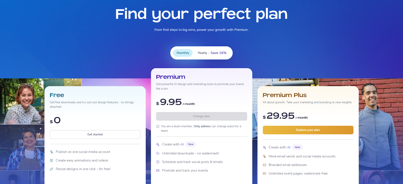Click the cloud download icon for unlimited downloads
The height and width of the screenshot is (184, 403).
pyautogui.click(x=158, y=153)
